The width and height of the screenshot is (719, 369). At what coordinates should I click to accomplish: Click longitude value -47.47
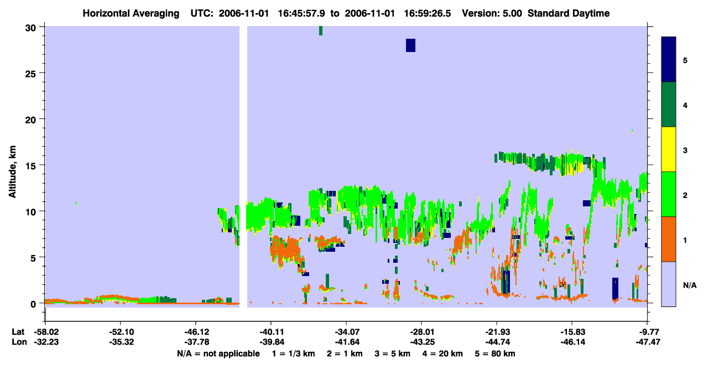(648, 342)
